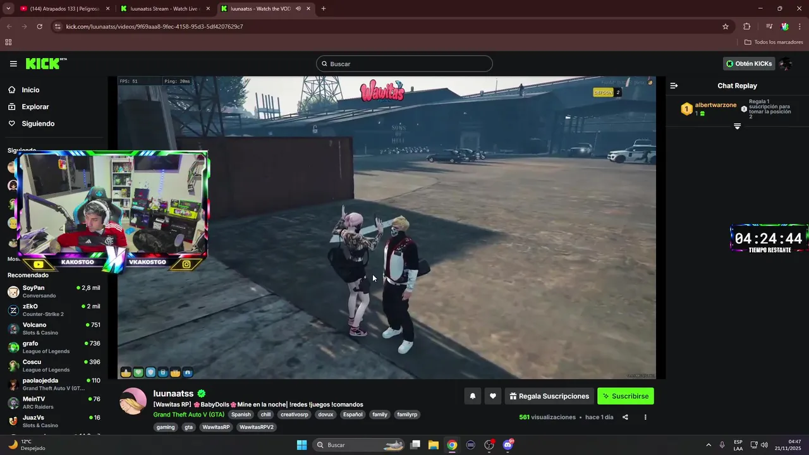This screenshot has height=455, width=809.
Task: Open the weather widget 12°C Despejado
Action: [x=25, y=445]
